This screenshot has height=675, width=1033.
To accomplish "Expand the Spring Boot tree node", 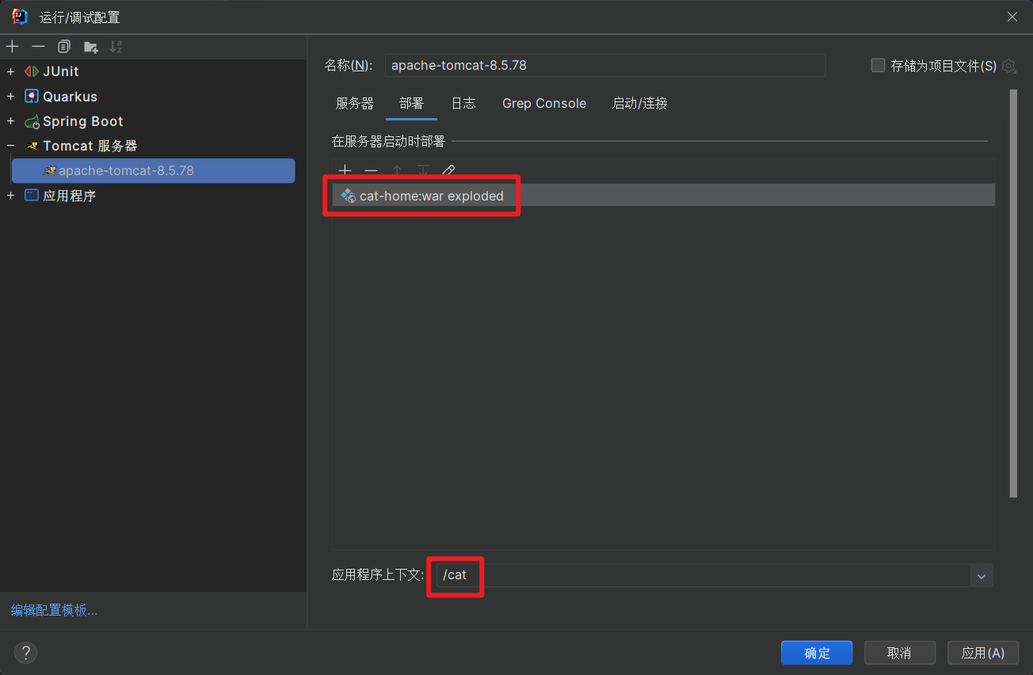I will point(10,121).
